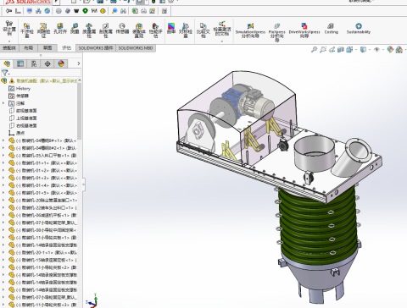Viewport: 407px width, 308px height.
Task: Select PropertyManager panel tab
Action: [20, 63]
